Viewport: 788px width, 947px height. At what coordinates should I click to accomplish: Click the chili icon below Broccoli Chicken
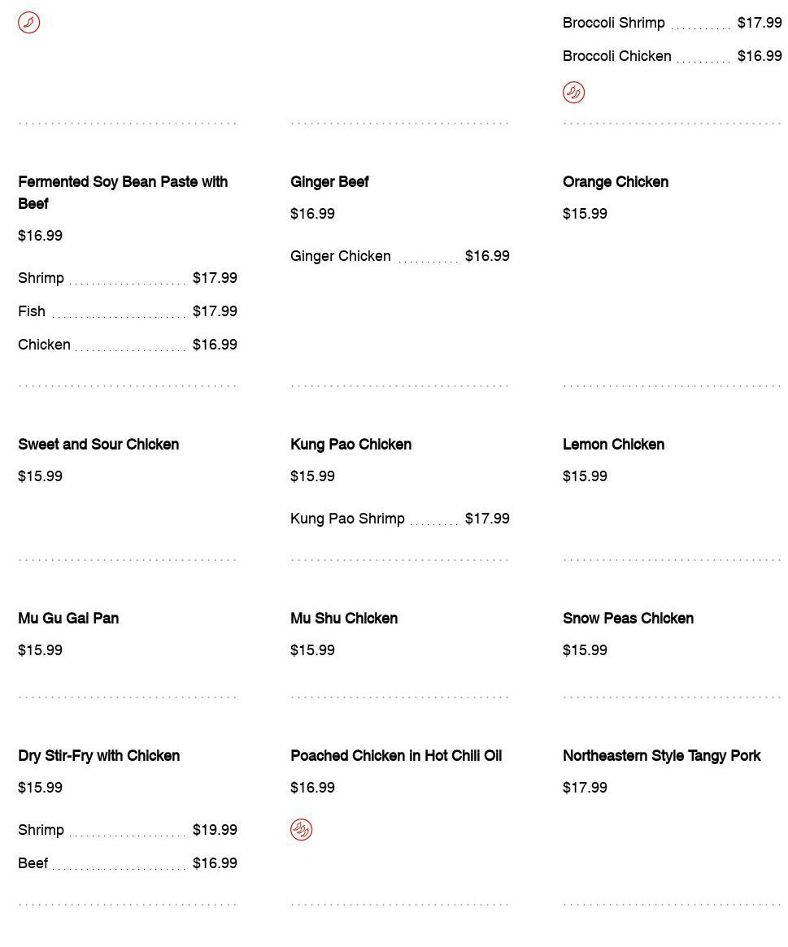coord(573,93)
